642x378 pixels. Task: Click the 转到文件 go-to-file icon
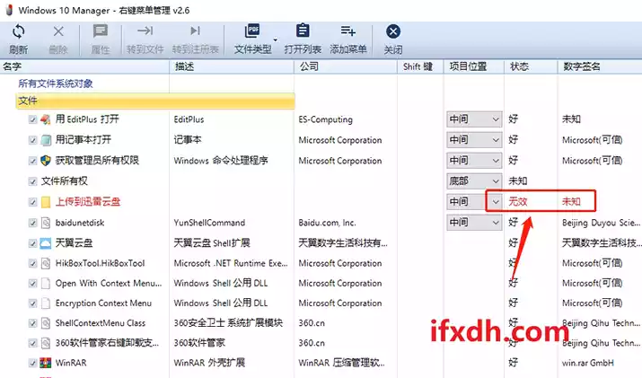click(145, 31)
